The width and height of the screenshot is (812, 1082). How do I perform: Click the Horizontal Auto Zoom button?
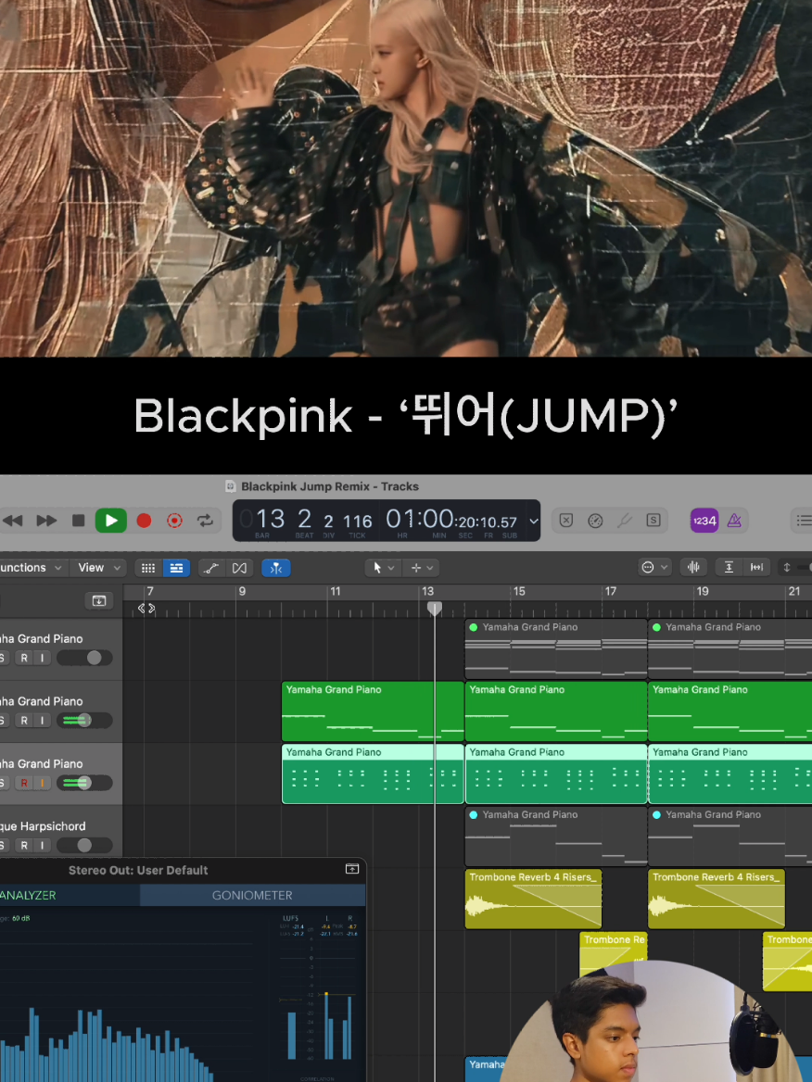756,568
